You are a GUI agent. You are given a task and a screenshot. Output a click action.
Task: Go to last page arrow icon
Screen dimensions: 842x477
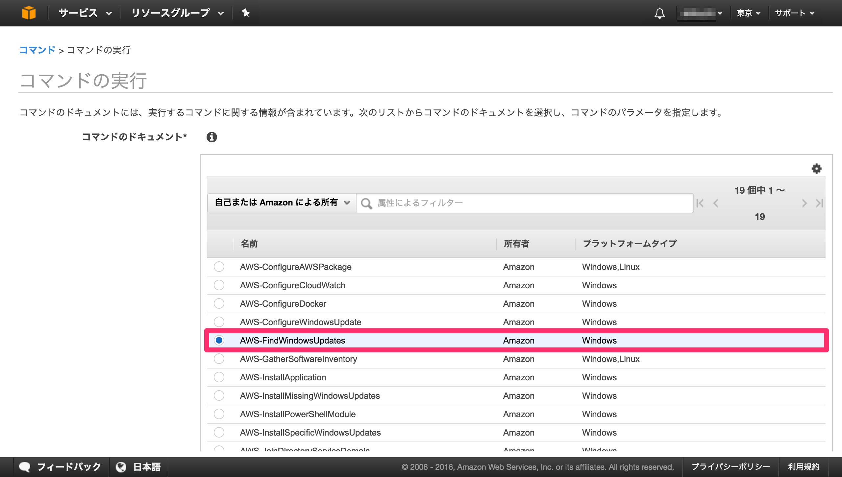pos(819,203)
